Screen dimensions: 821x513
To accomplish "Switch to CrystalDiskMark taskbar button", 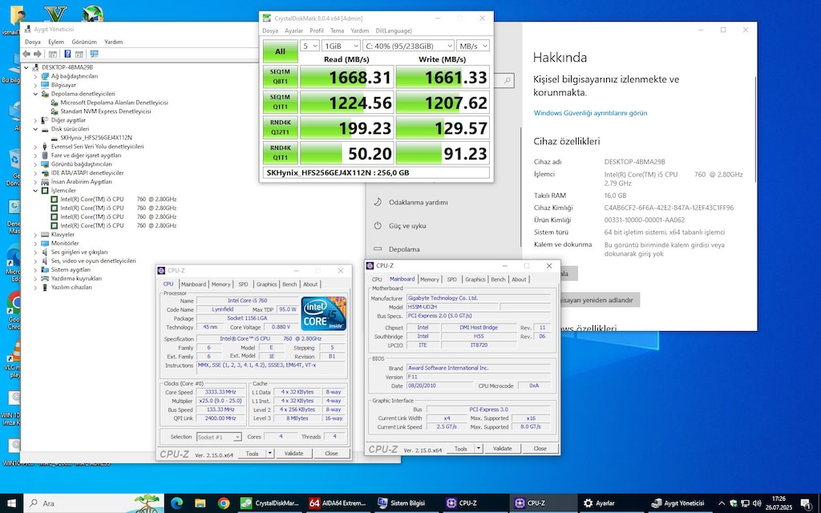I will click(x=269, y=503).
